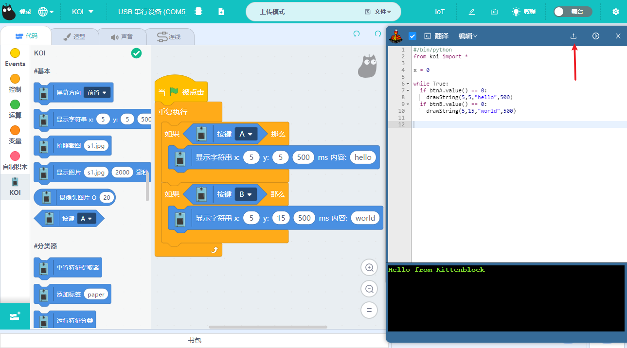Click the redo arrow icon
Screen dimensions: 627x348
[378, 34]
